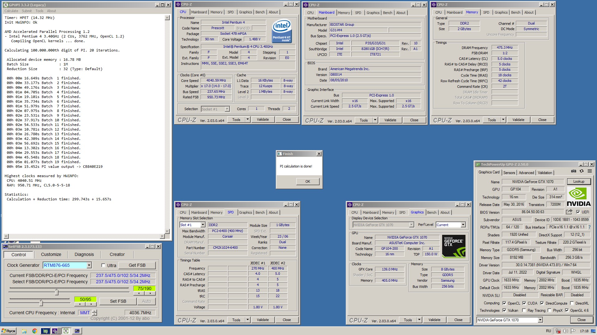Click Lookup button in GPU-Z

[579, 181]
